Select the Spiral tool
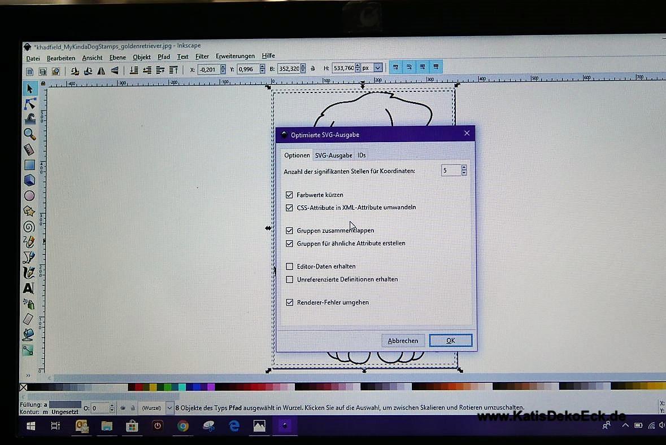 click(x=29, y=227)
